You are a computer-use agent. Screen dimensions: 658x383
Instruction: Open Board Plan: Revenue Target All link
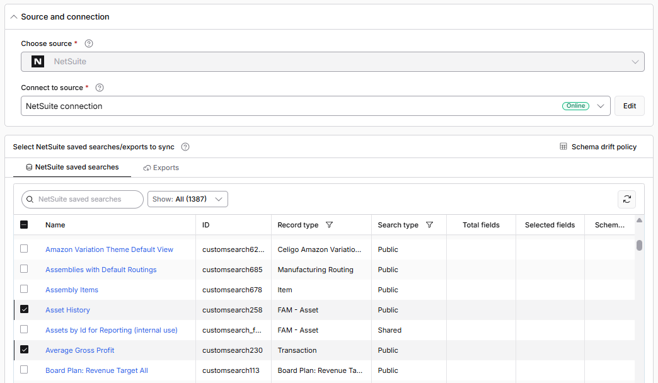click(96, 370)
